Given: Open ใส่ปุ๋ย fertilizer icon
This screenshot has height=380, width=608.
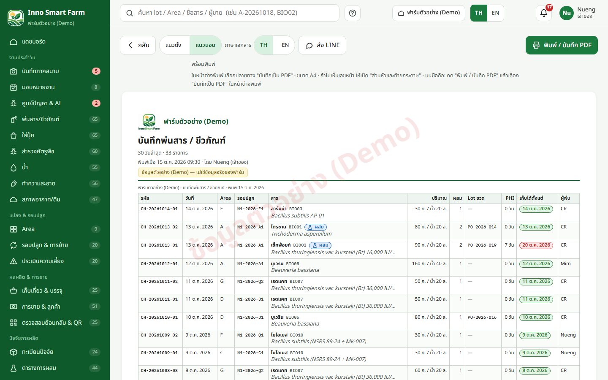Looking at the screenshot, I should click(x=14, y=136).
